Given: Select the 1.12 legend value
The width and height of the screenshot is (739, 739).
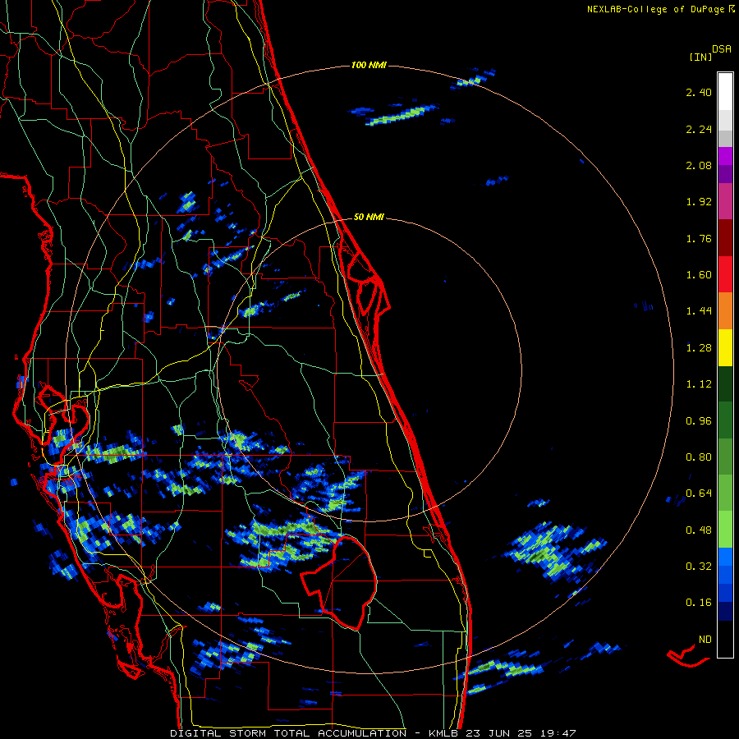Looking at the screenshot, I should (x=699, y=384).
